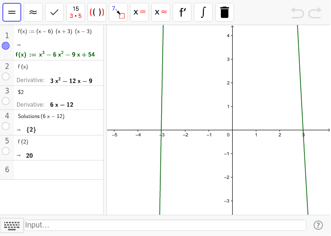Viewport: 331px width, 236px height.
Task: Click the Solutions(6x − 12) input
Action: (x=41, y=116)
